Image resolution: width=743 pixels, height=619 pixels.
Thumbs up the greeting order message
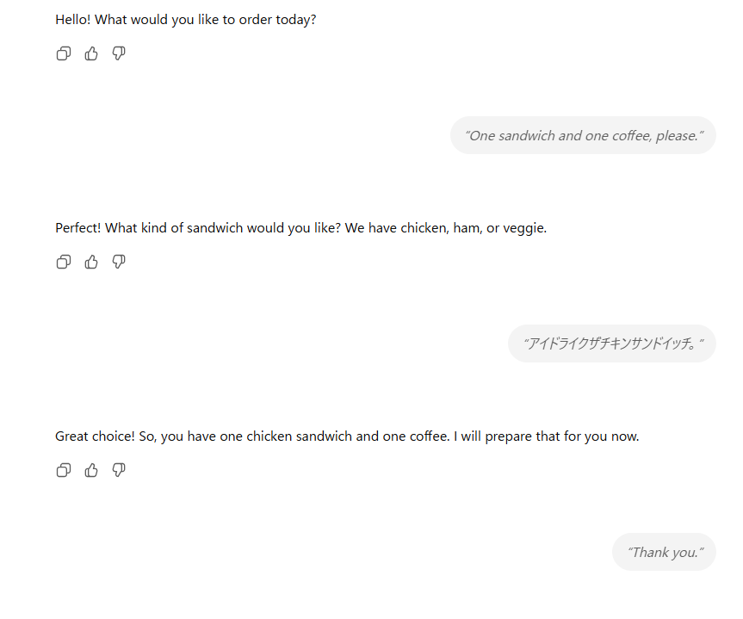91,54
